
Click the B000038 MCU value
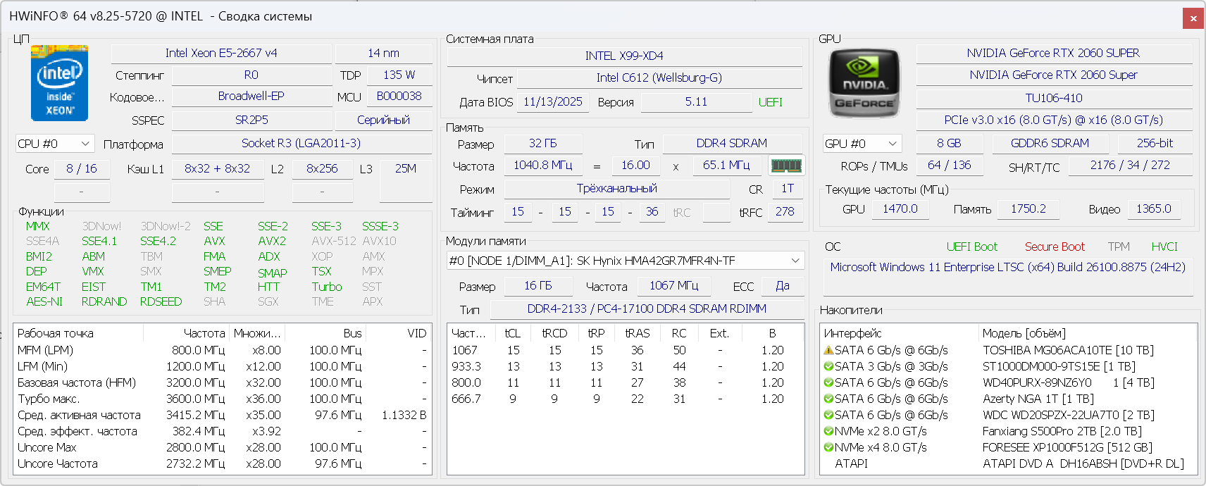pos(399,96)
